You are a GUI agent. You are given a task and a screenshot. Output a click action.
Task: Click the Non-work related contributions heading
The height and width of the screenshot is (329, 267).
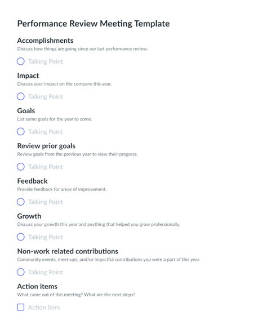(x=68, y=251)
